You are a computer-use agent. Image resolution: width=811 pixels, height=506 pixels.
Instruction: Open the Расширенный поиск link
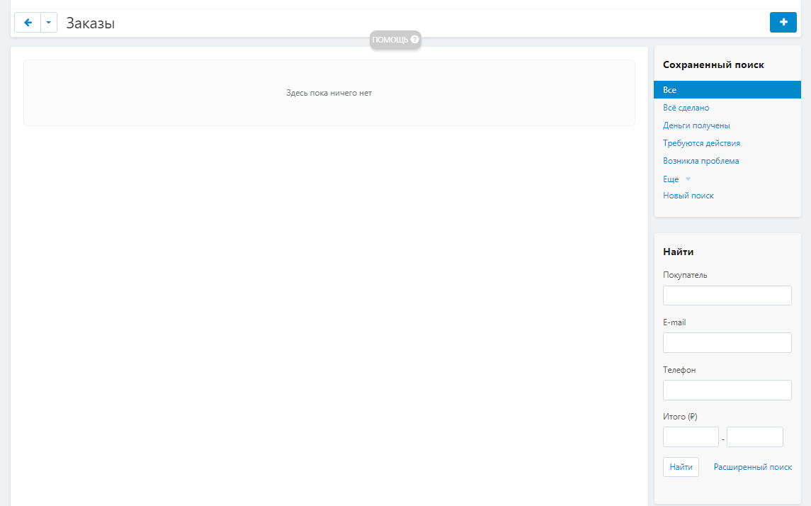point(752,467)
